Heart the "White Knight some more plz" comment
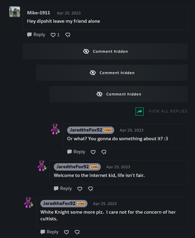195x238 pixels. tap(66, 232)
